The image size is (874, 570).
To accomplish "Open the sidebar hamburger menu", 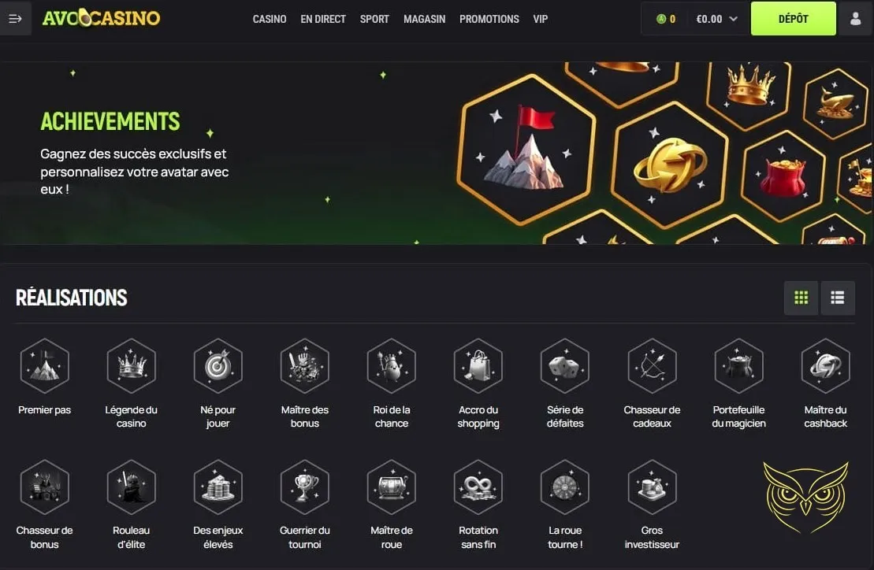I will 15,18.
